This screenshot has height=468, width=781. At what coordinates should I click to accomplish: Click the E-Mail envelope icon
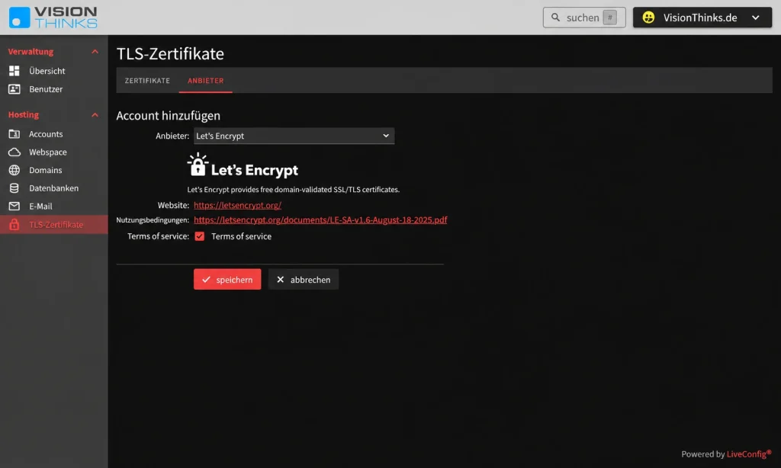[14, 206]
